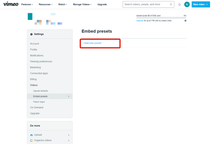Open On Demand settings
Image resolution: width=214 pixels, height=144 pixels.
tap(37, 108)
